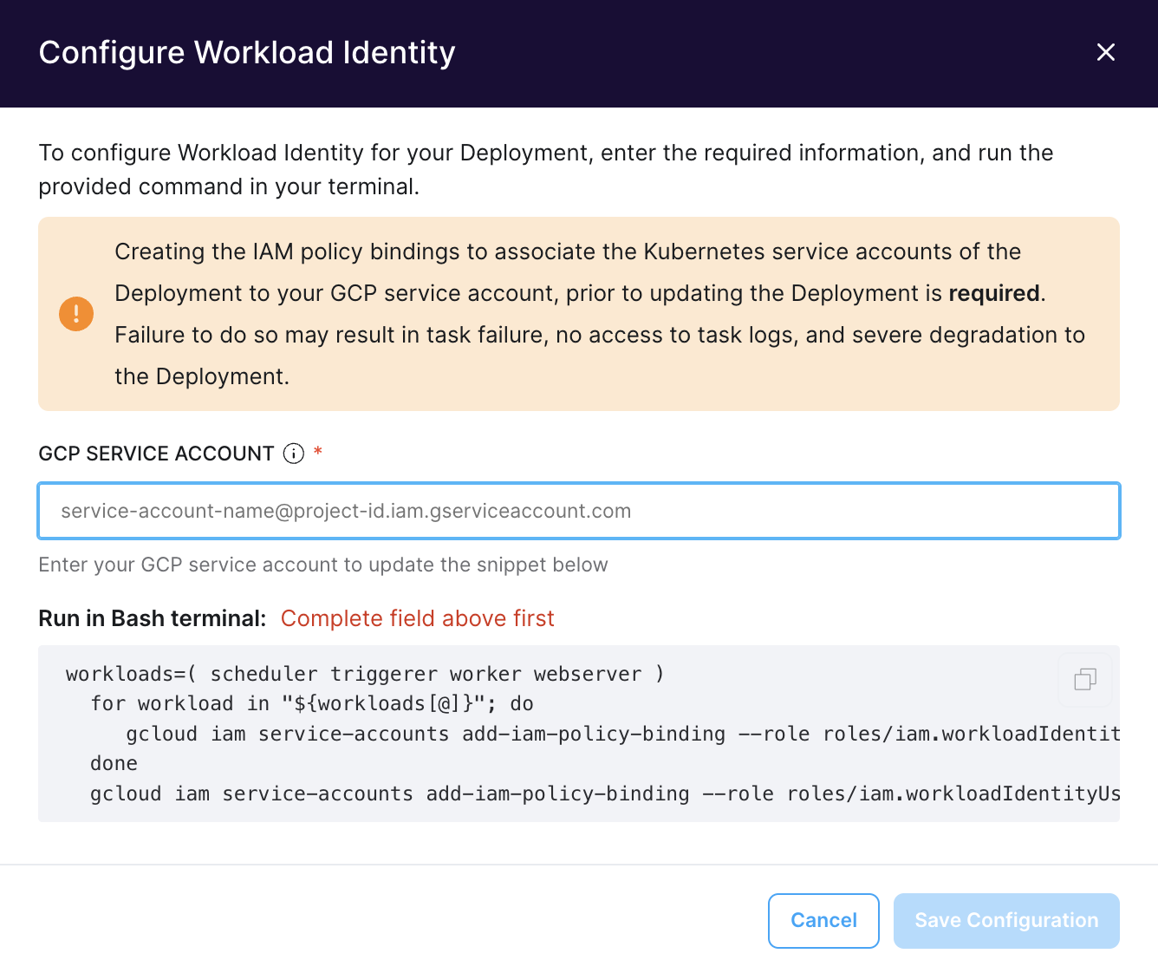Close the Configure Workload Identity dialog
This screenshot has width=1158, height=973.
tap(1105, 53)
